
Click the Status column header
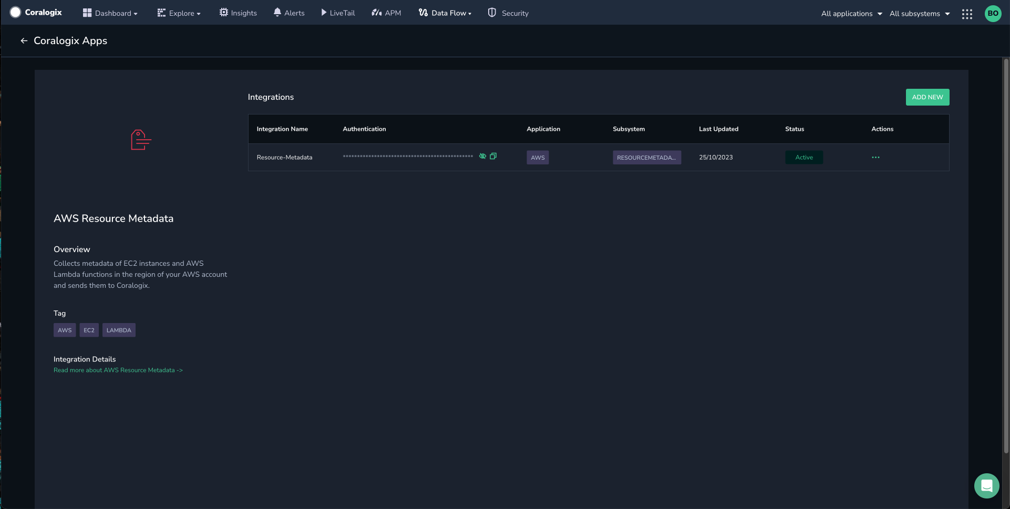click(795, 129)
